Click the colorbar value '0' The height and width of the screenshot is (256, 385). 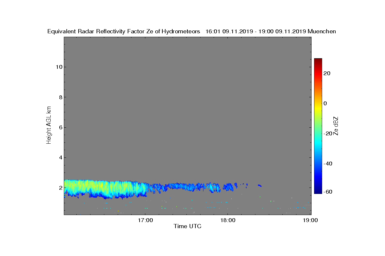(x=325, y=103)
